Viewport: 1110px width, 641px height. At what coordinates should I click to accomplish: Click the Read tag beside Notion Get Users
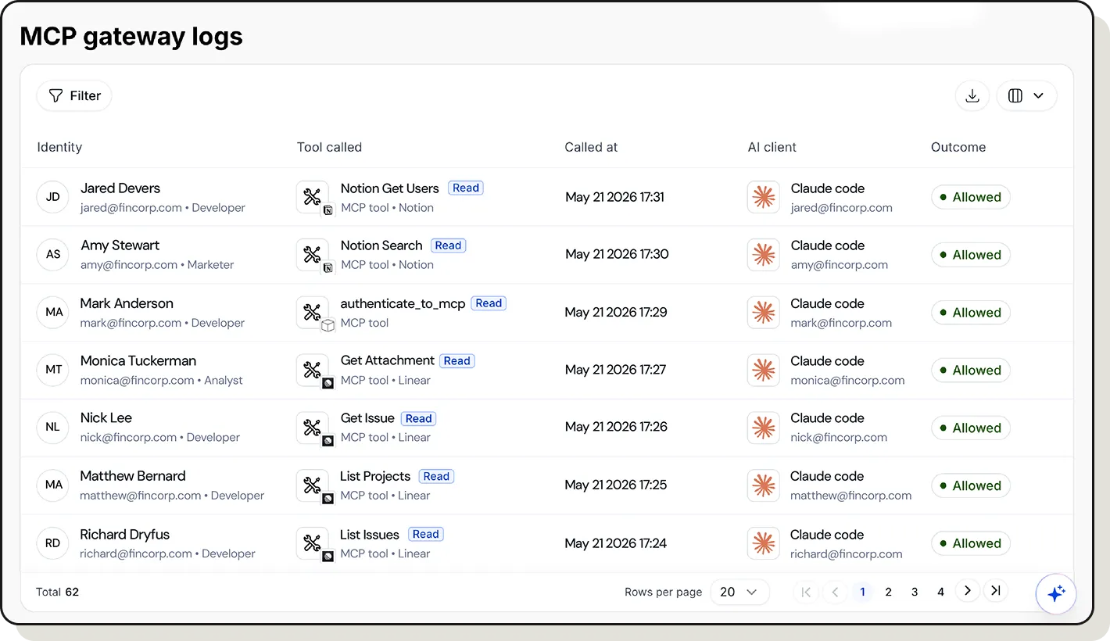466,188
